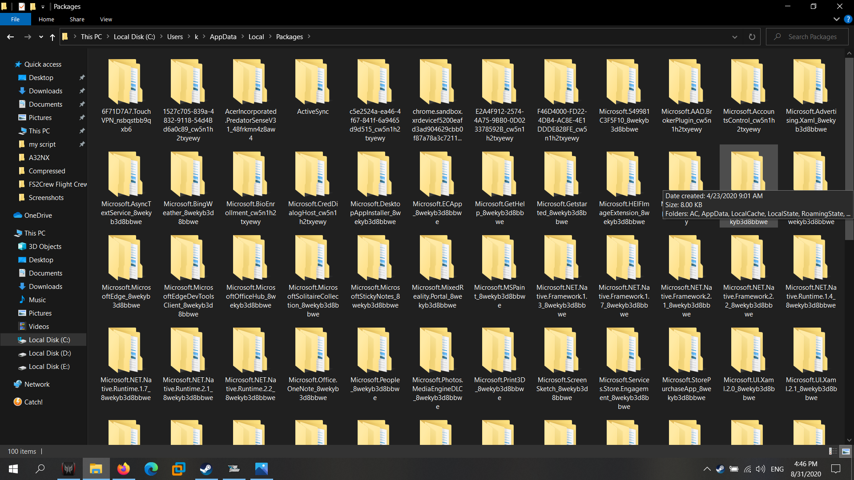Image resolution: width=854 pixels, height=480 pixels.
Task: Refresh the Packages folder view
Action: tap(752, 37)
